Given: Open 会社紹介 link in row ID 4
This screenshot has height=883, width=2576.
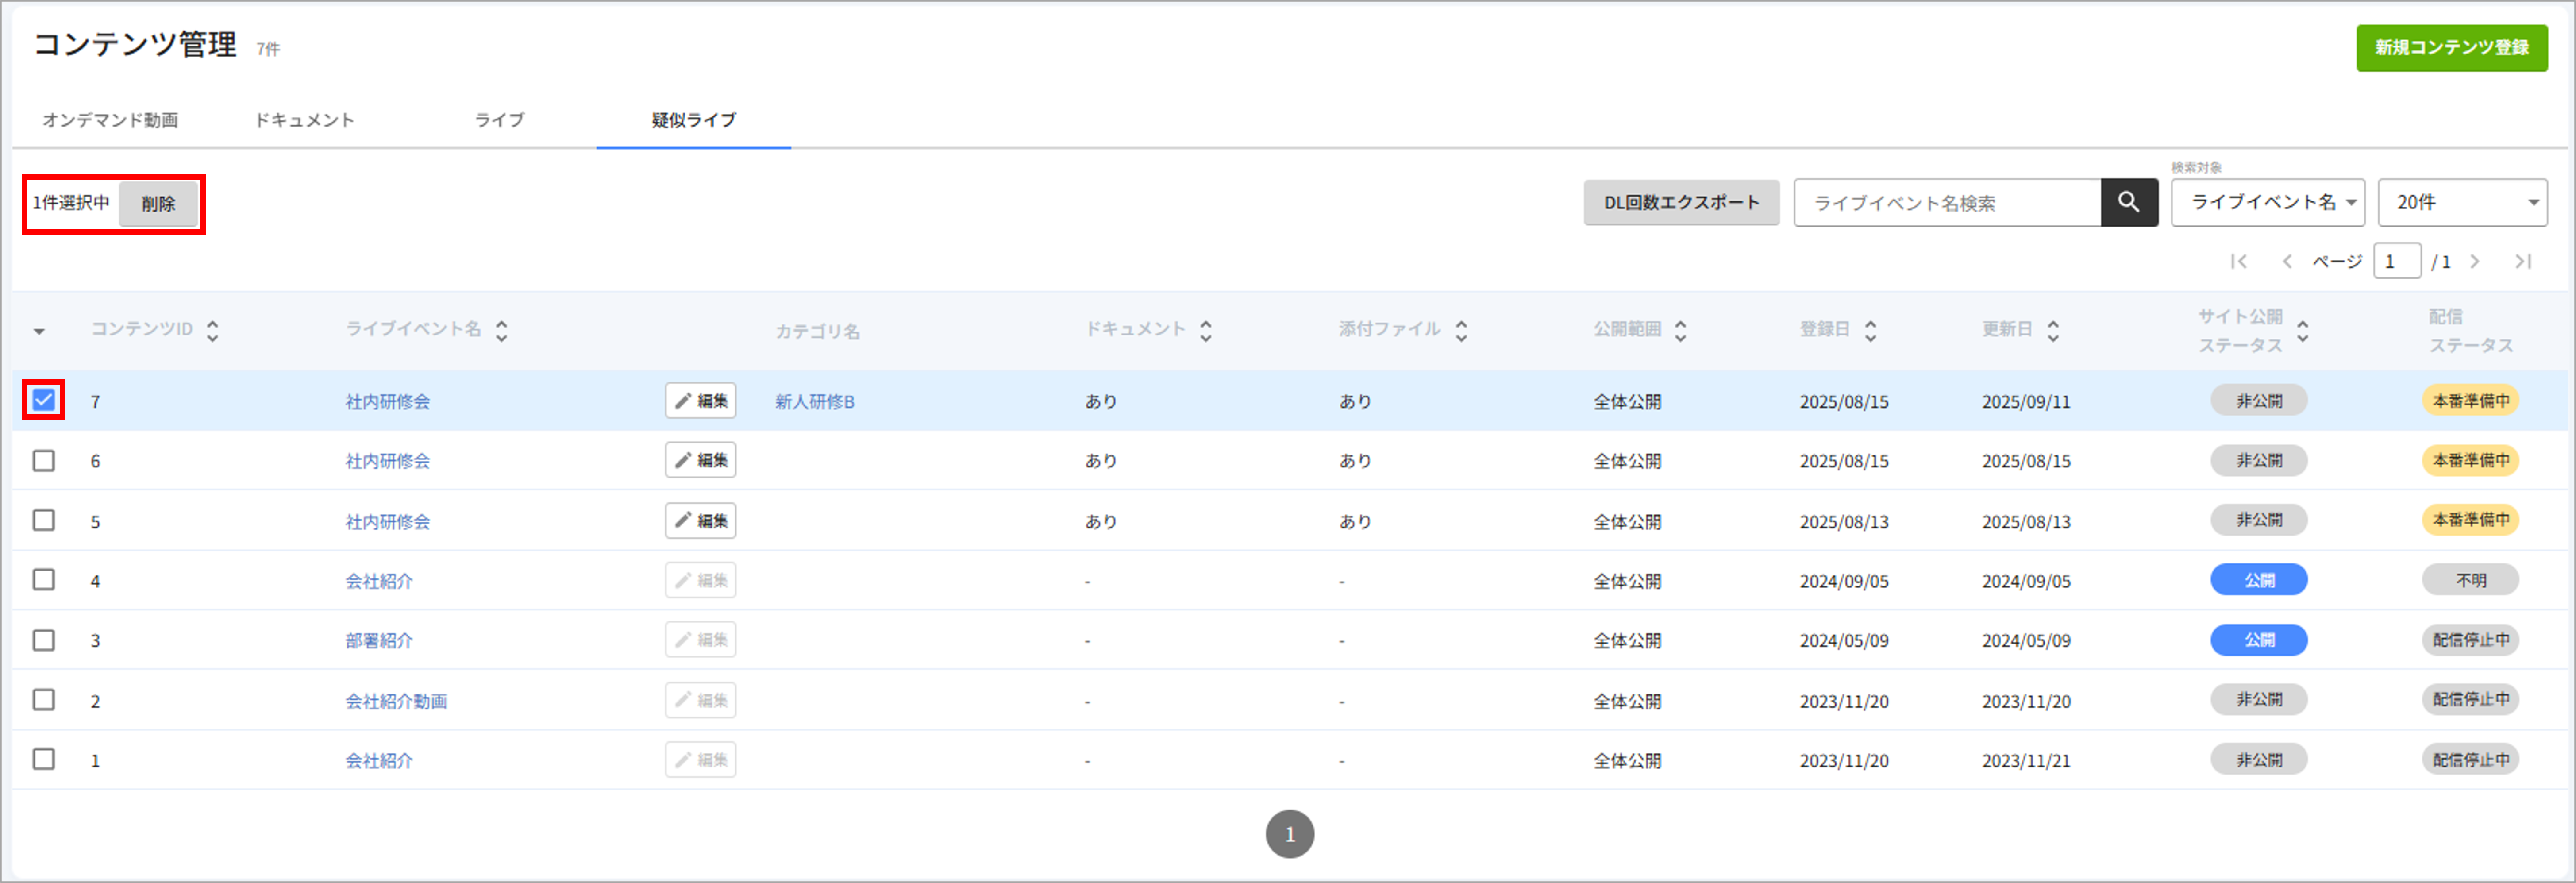Looking at the screenshot, I should (x=379, y=581).
